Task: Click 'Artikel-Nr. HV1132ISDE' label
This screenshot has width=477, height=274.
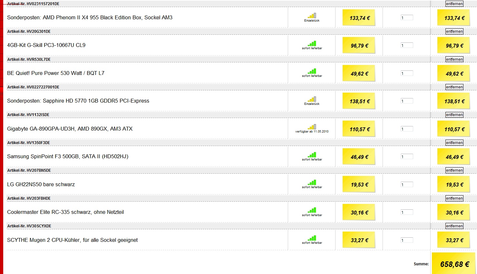Action: point(28,115)
